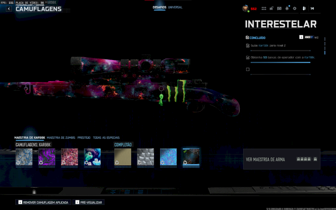This screenshot has width=336, height=210.
Task: Click progress bar under Suba Kar98k challenge
Action: tap(281, 51)
